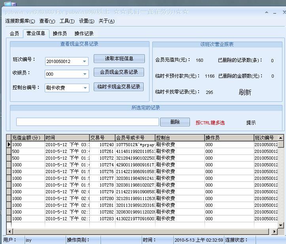286x244 pixels.
Task: Click transaction number 107276 cell
Action: (x=102, y=172)
